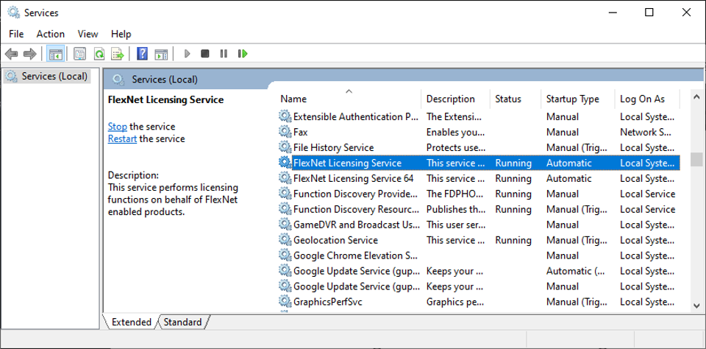Toggle Show/Hide Console Tree icon

[56, 54]
